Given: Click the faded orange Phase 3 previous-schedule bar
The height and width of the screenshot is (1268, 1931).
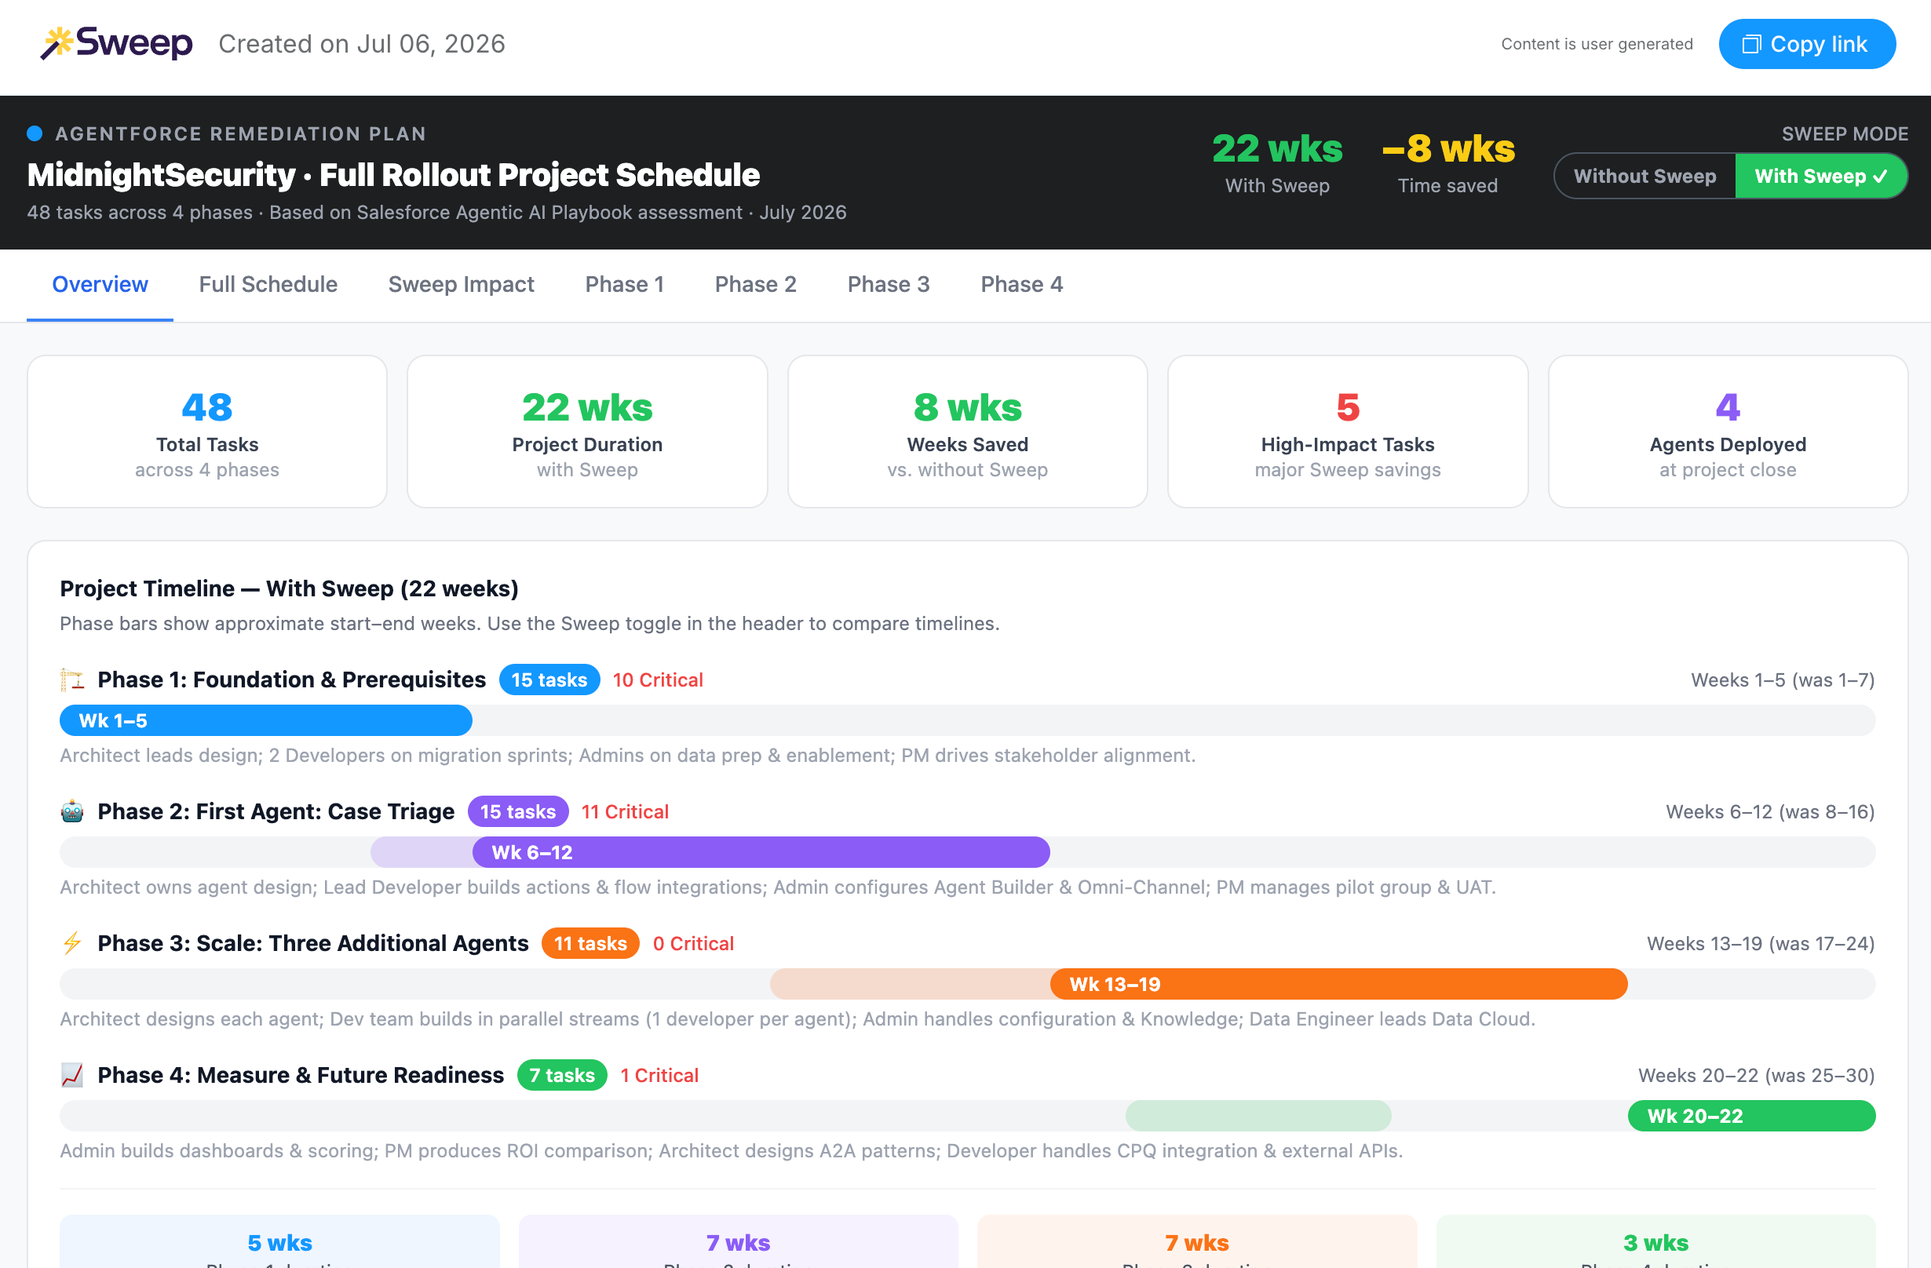Looking at the screenshot, I should 911,984.
